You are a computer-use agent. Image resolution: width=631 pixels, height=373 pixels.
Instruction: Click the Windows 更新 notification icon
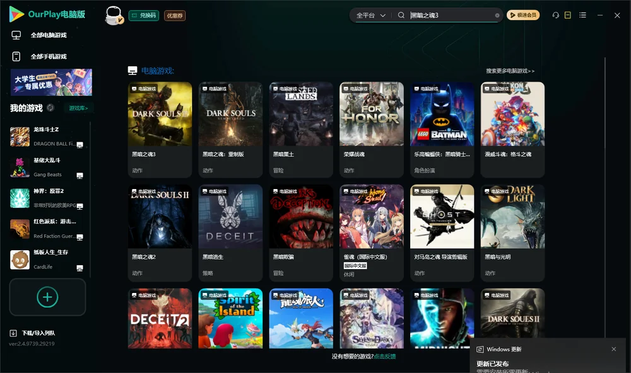(480, 349)
